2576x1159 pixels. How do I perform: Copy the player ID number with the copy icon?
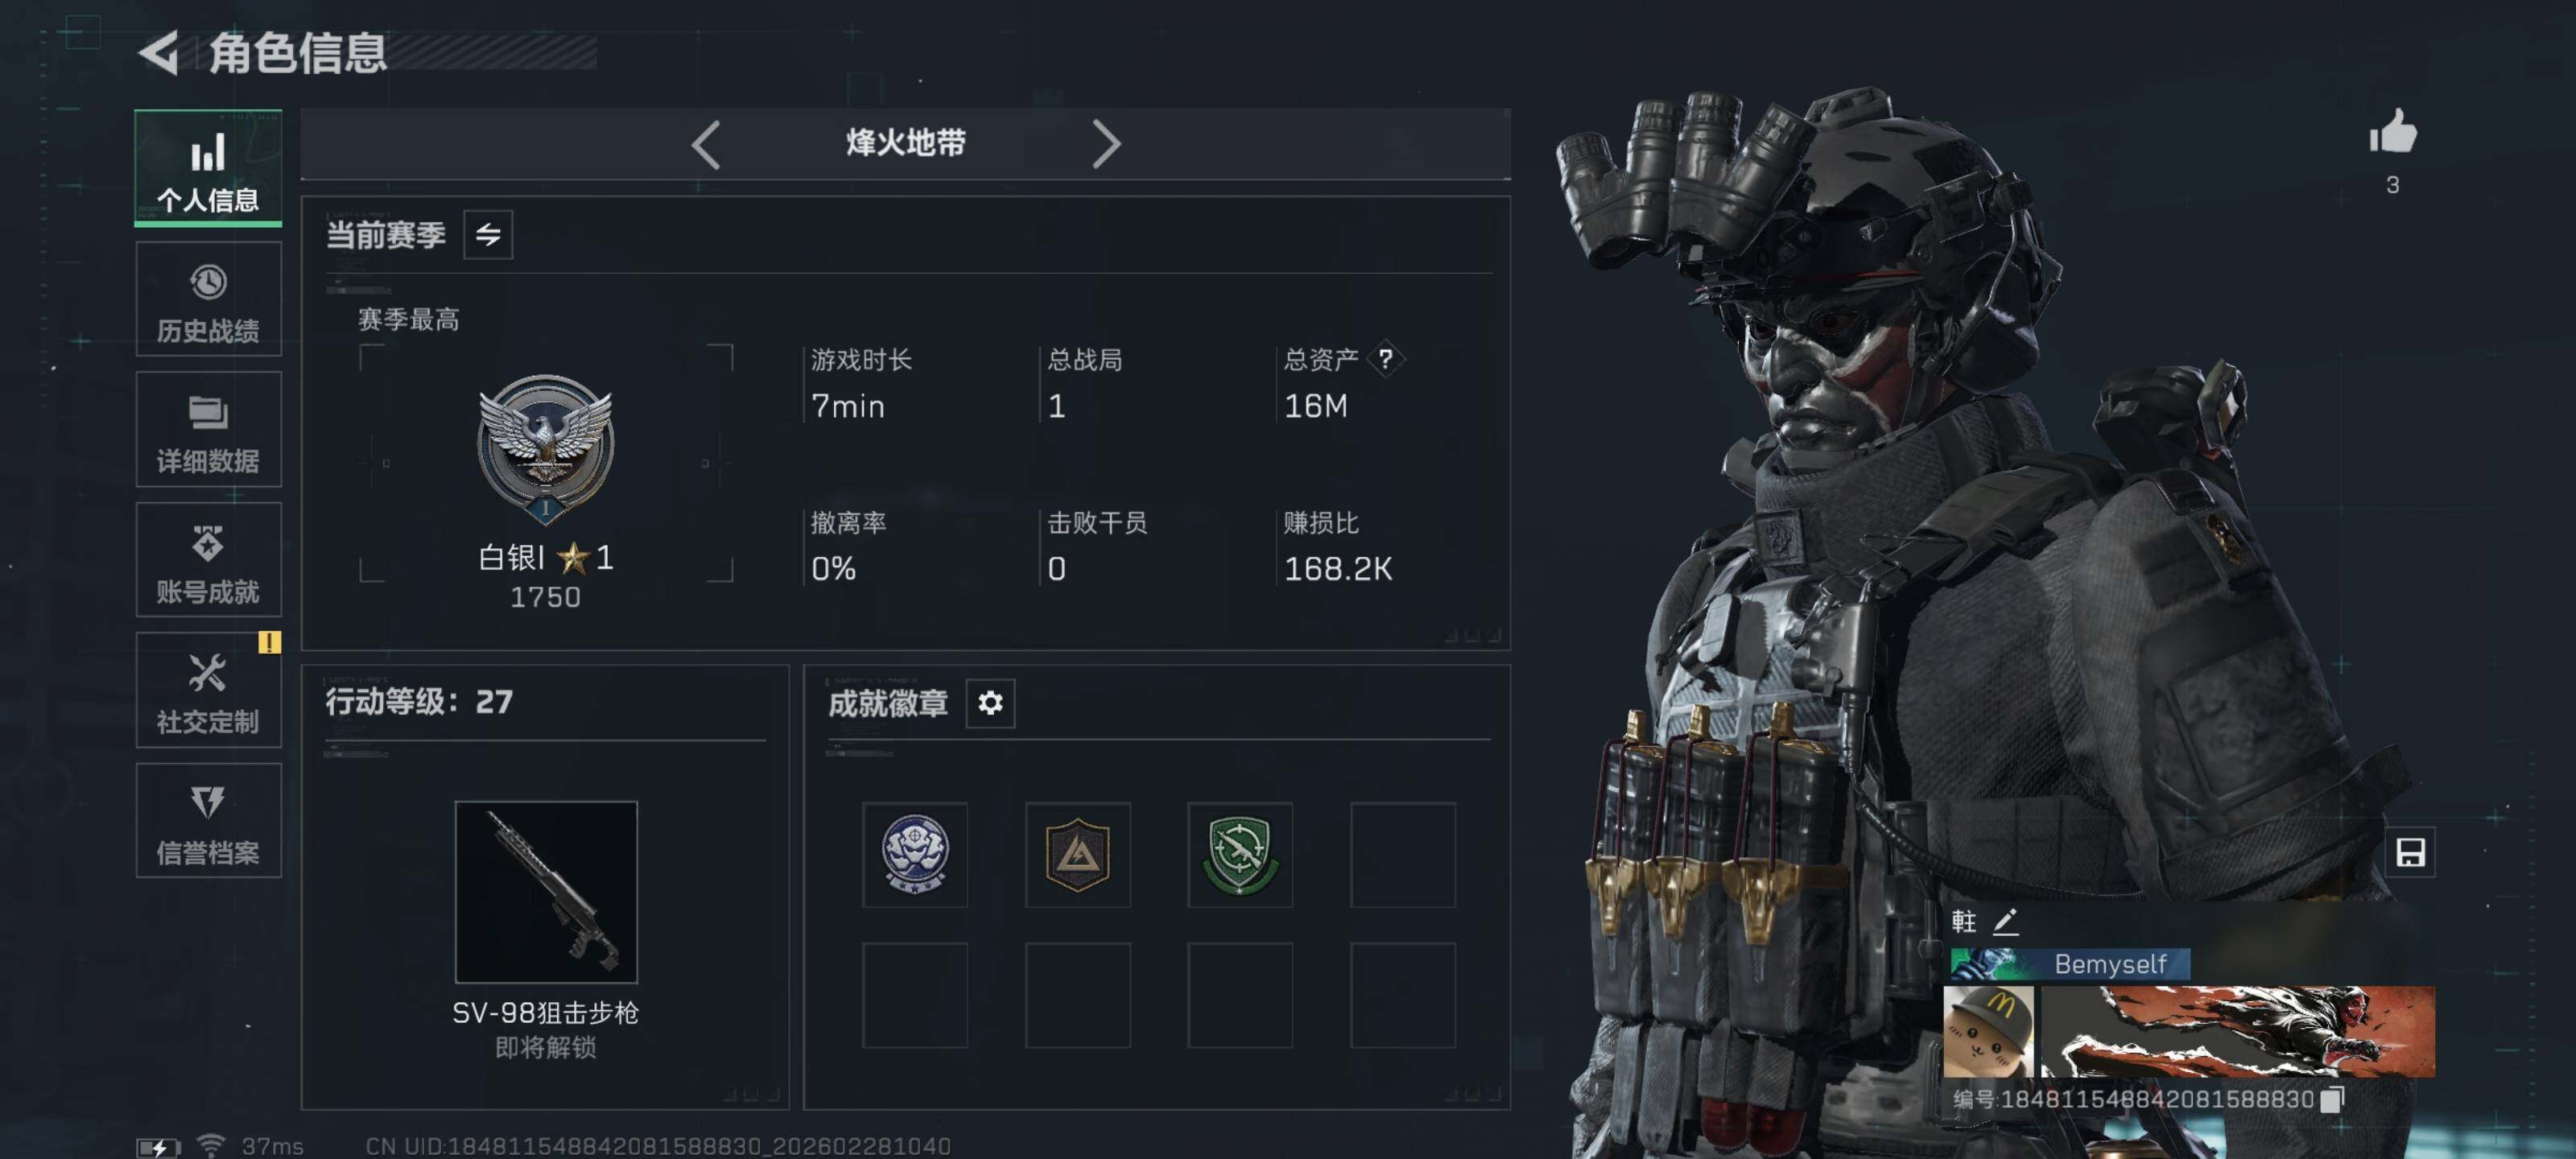point(2332,1099)
